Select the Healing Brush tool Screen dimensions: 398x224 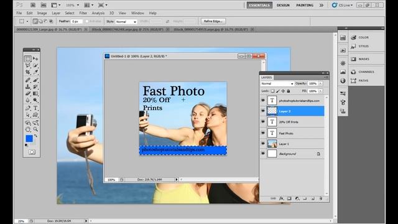(28, 80)
